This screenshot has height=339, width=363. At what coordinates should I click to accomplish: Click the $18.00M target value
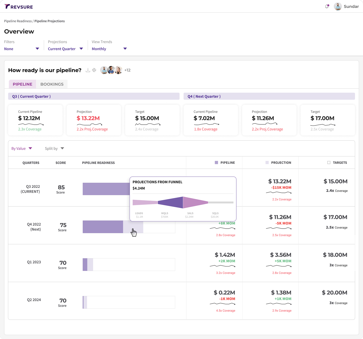tap(335, 255)
